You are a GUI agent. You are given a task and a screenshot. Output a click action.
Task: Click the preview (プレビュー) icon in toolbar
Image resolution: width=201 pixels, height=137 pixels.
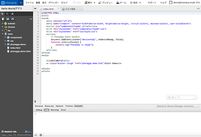[x=100, y=3]
